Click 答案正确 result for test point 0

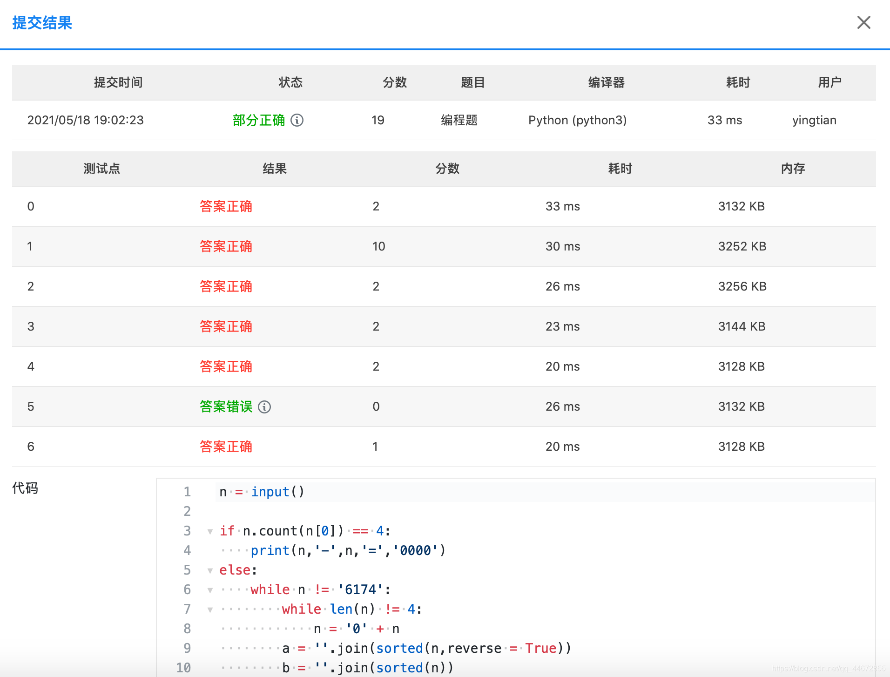click(226, 206)
